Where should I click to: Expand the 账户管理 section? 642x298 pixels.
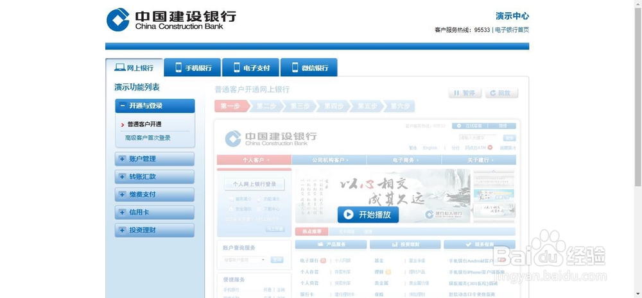[155, 159]
